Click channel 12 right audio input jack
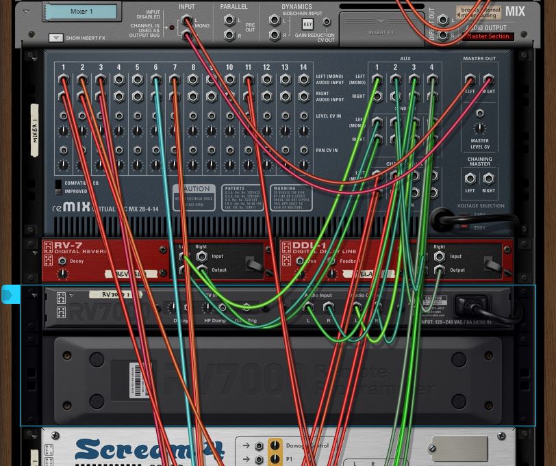The width and height of the screenshot is (556, 466). (266, 96)
